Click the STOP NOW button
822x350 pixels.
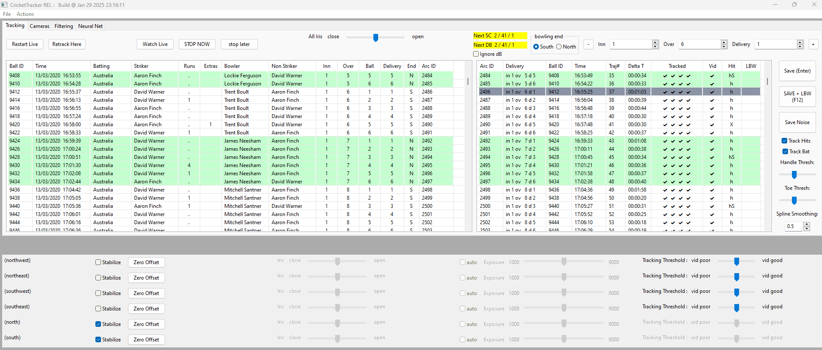(x=197, y=44)
